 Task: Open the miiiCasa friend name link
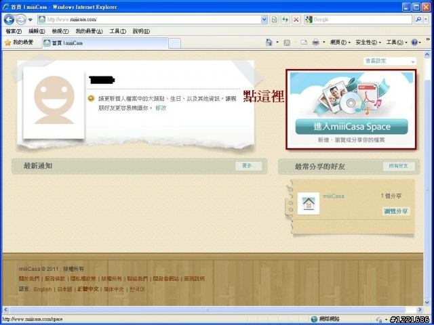tap(334, 196)
